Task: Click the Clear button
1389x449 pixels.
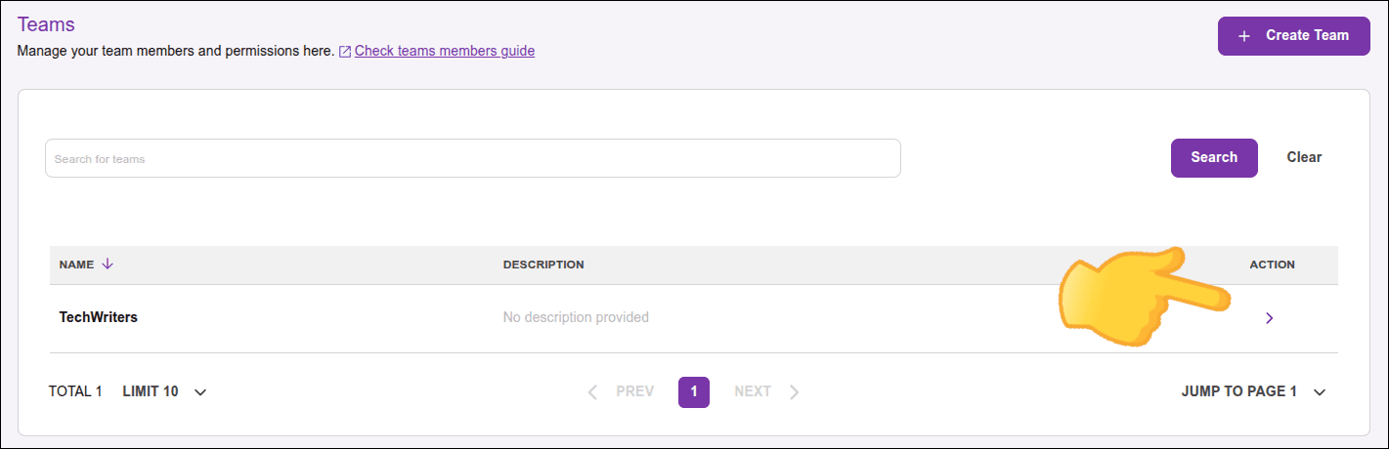Action: pos(1304,157)
